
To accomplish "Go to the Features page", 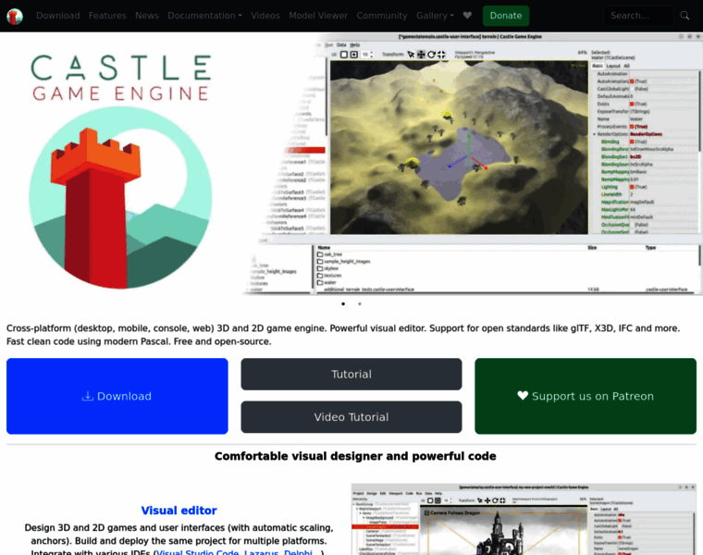I will pos(107,16).
